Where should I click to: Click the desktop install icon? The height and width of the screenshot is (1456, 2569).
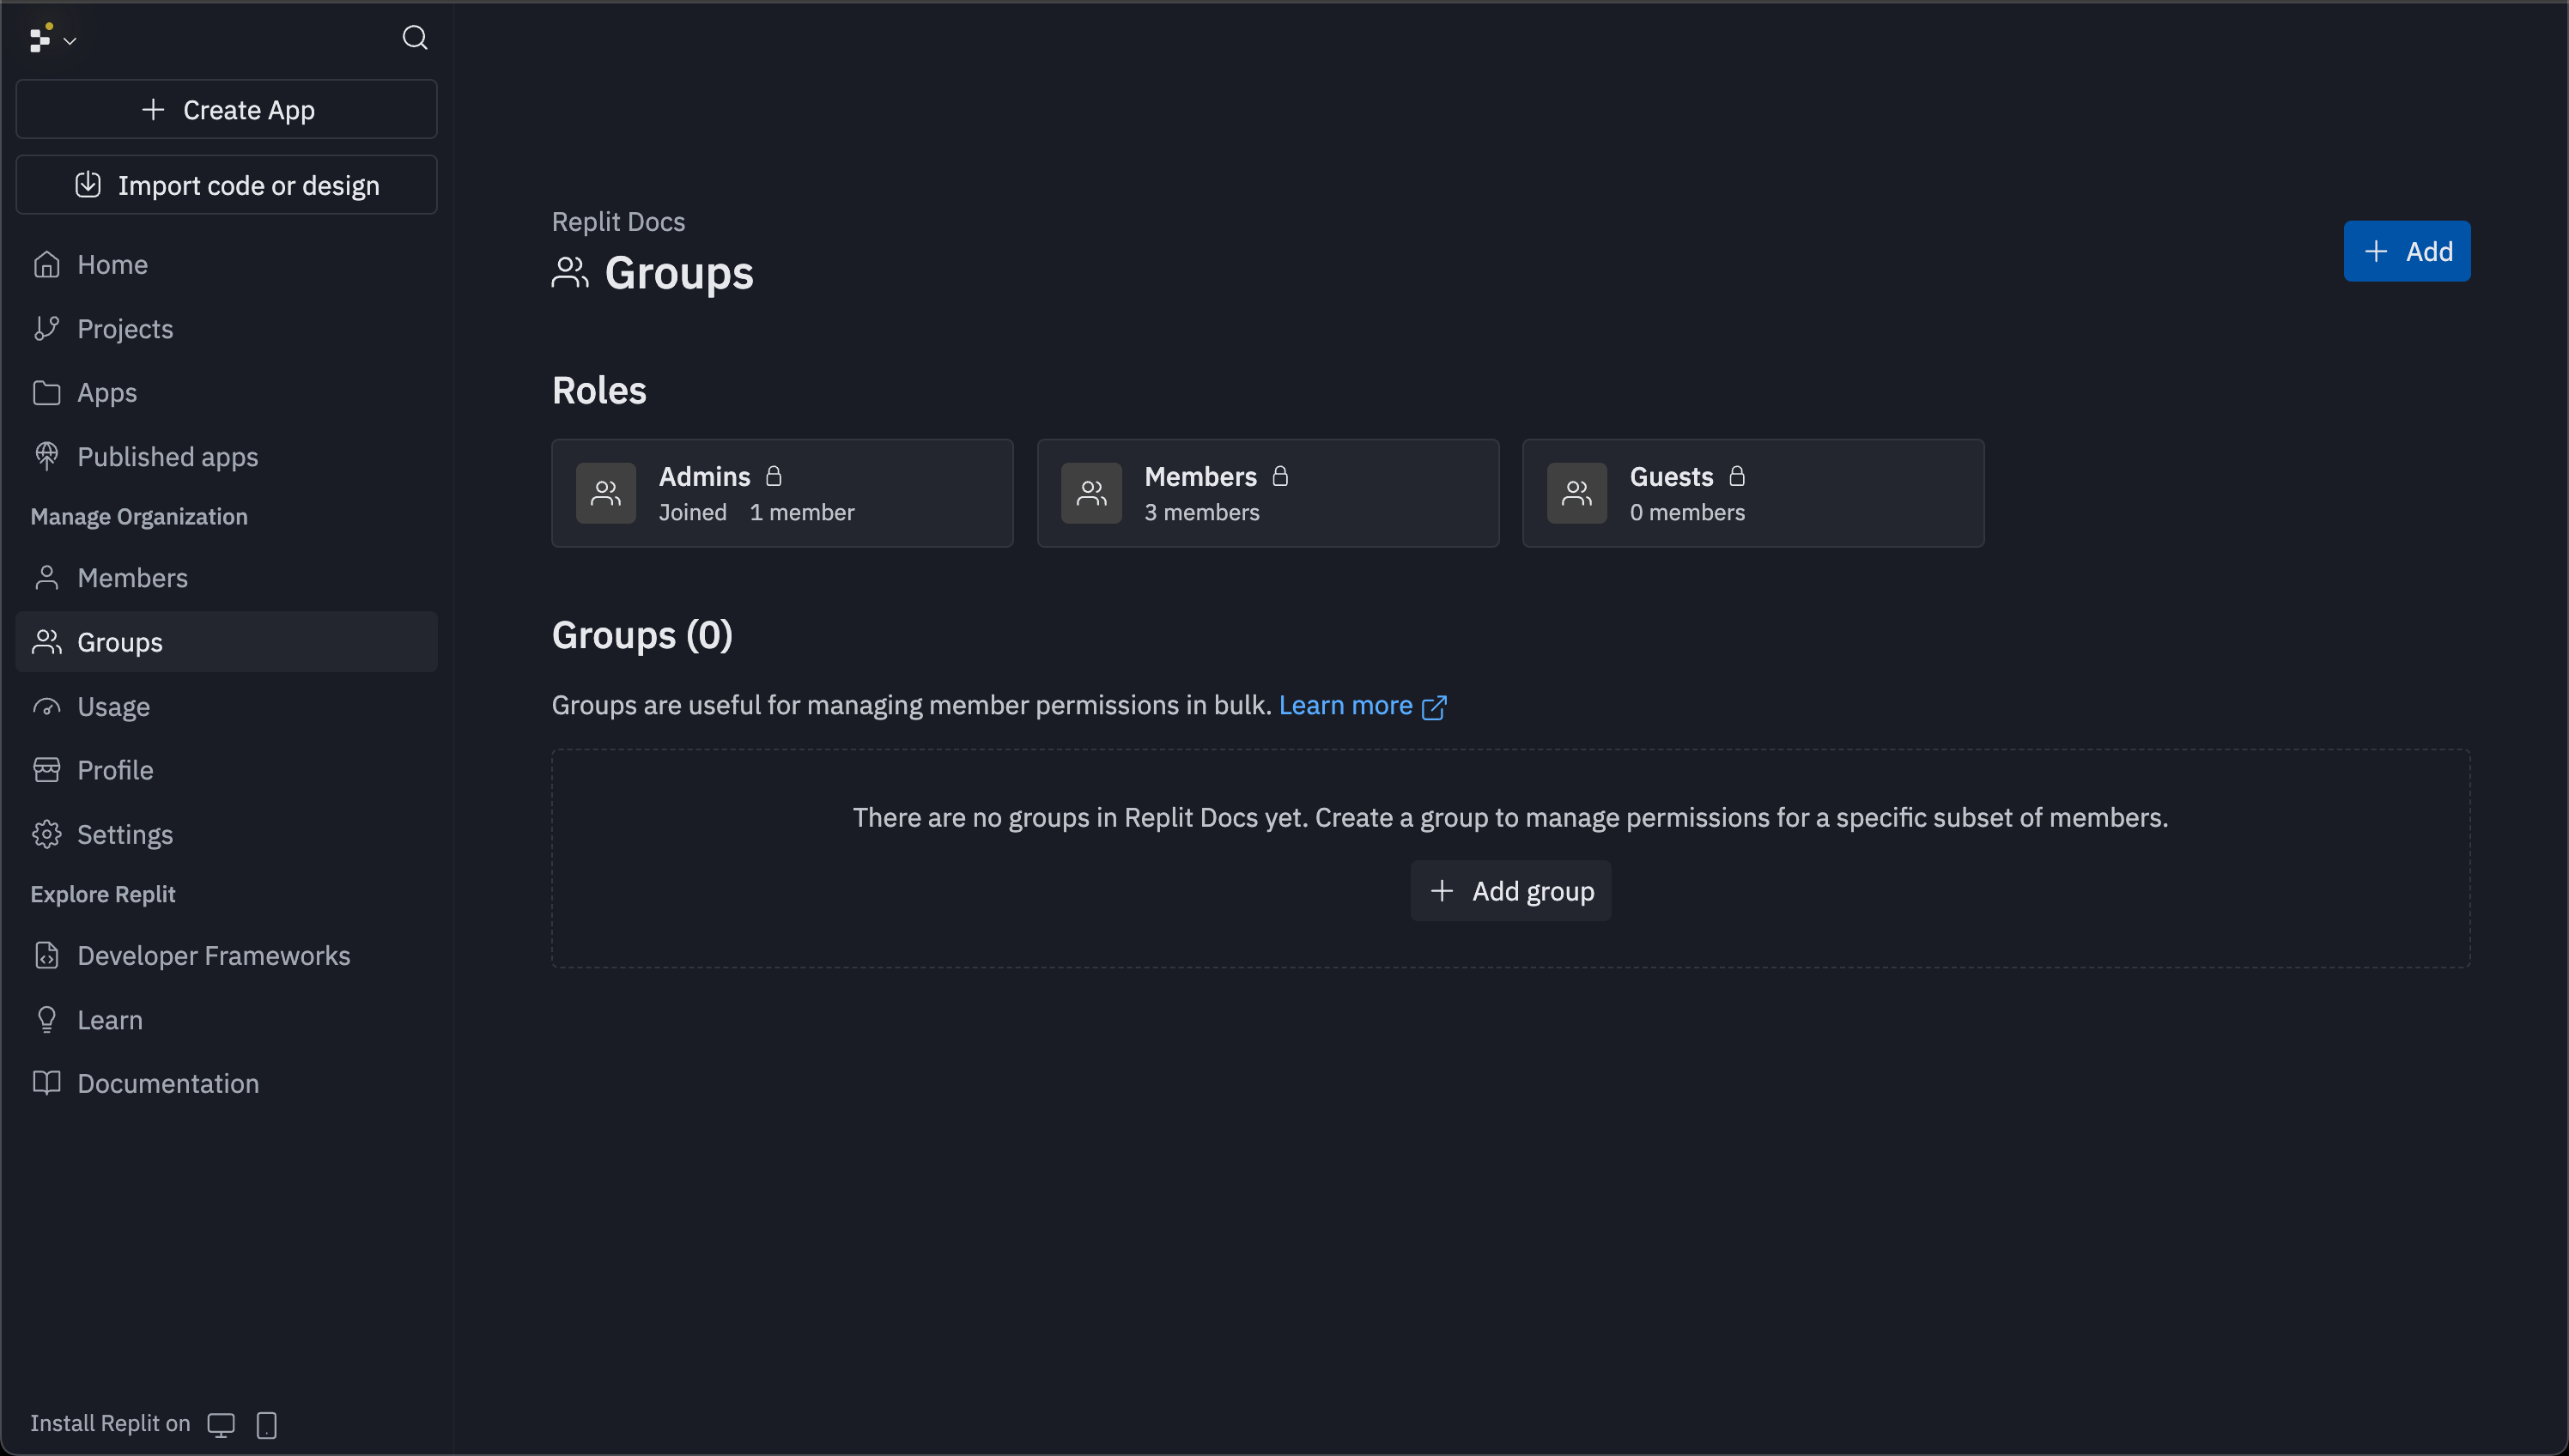click(x=221, y=1424)
